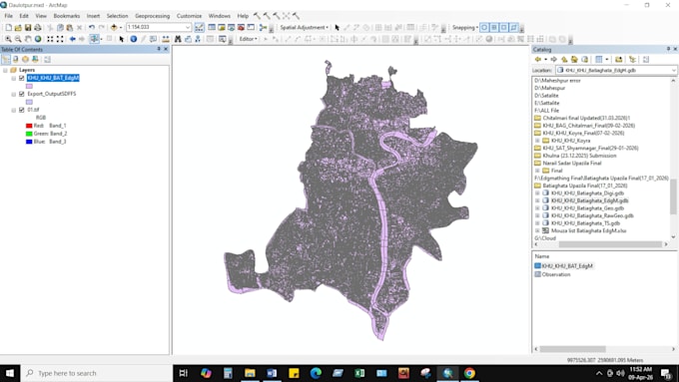This screenshot has height=382, width=679.
Task: Go back to previous extent
Action: point(72,39)
